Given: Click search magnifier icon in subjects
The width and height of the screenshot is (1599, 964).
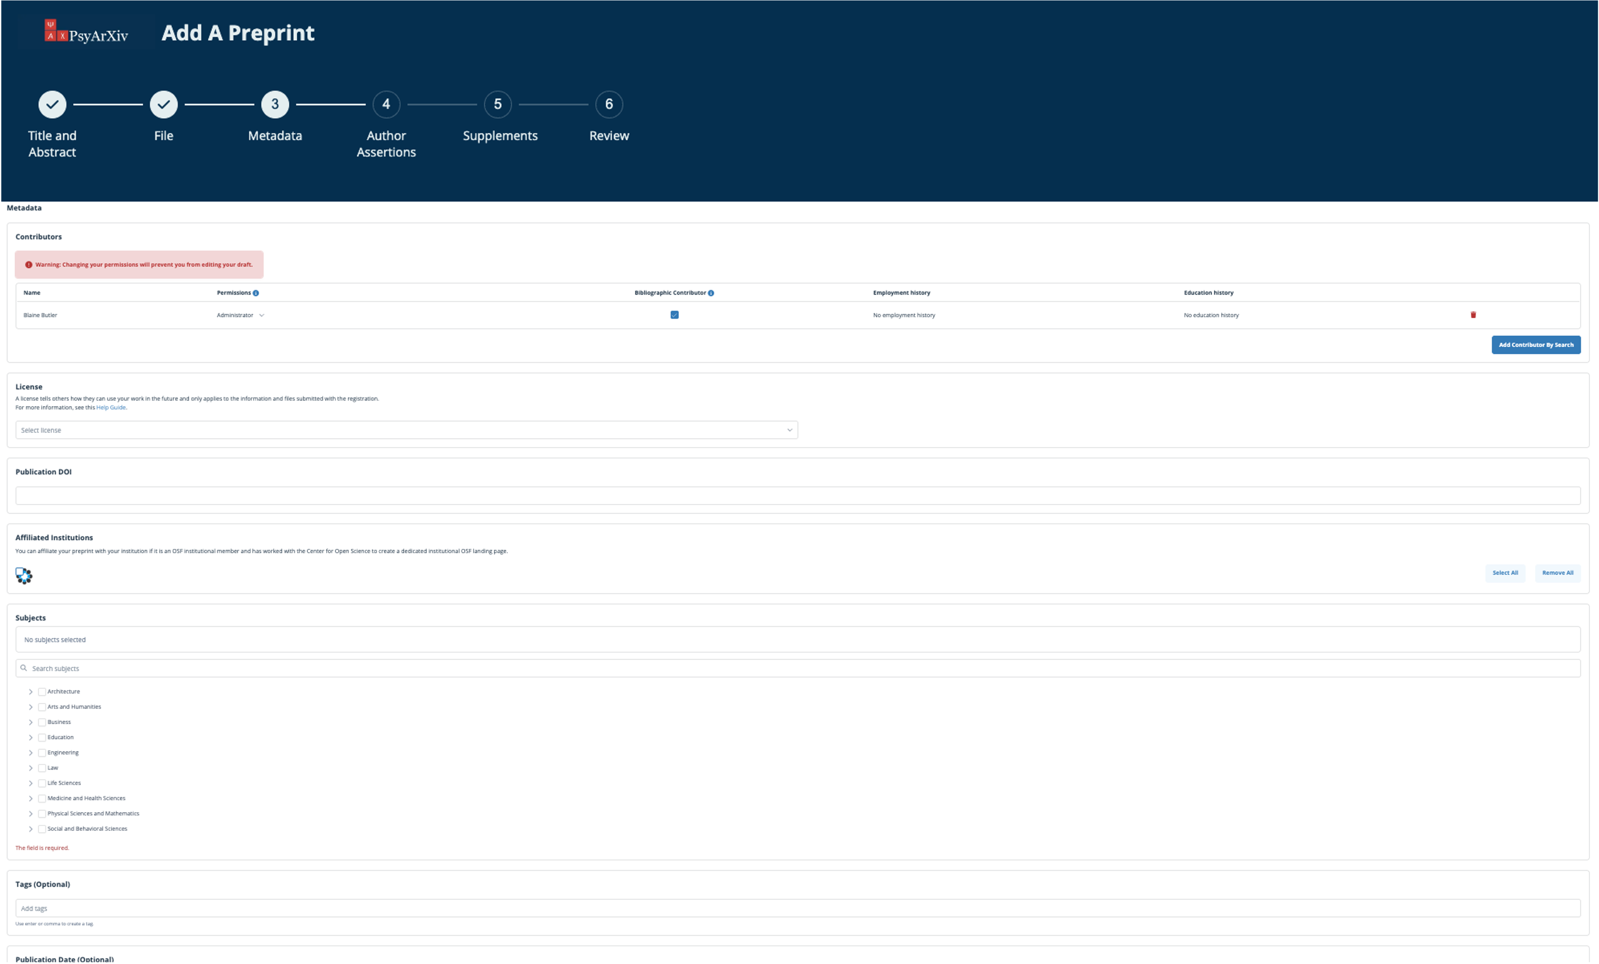Looking at the screenshot, I should [x=24, y=668].
